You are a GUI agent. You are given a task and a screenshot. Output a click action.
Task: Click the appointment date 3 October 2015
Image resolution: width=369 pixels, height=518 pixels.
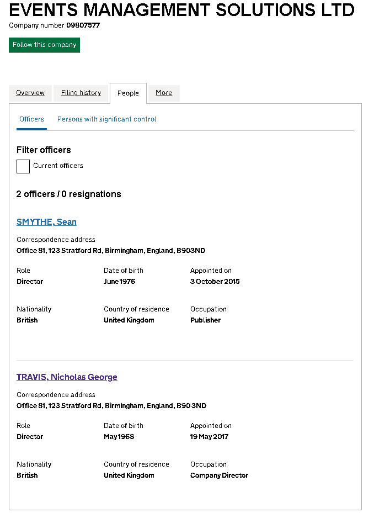(x=215, y=282)
